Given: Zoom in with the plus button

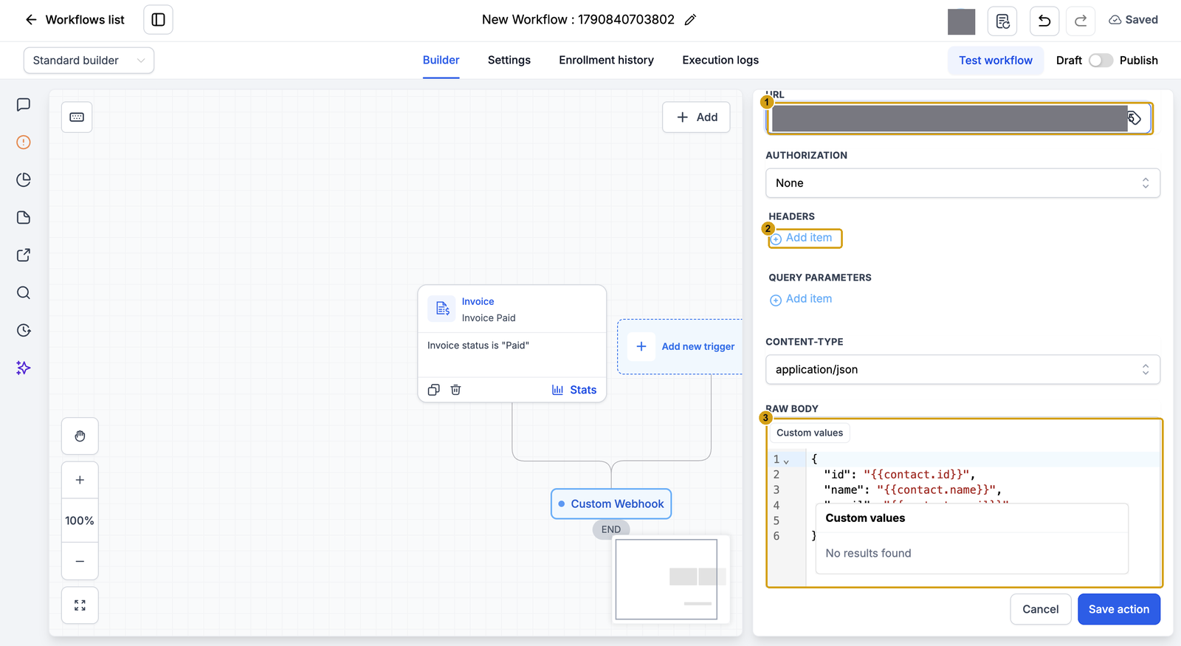Looking at the screenshot, I should (80, 480).
